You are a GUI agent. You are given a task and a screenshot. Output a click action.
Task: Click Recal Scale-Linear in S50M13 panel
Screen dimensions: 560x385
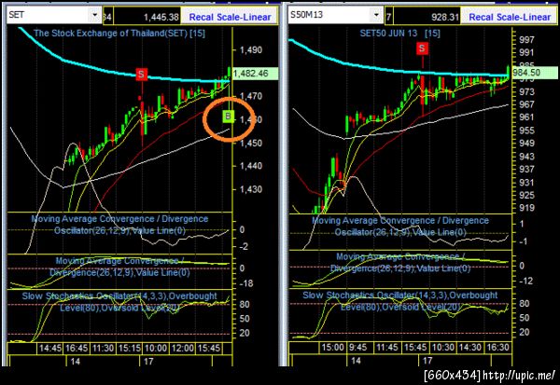point(510,17)
